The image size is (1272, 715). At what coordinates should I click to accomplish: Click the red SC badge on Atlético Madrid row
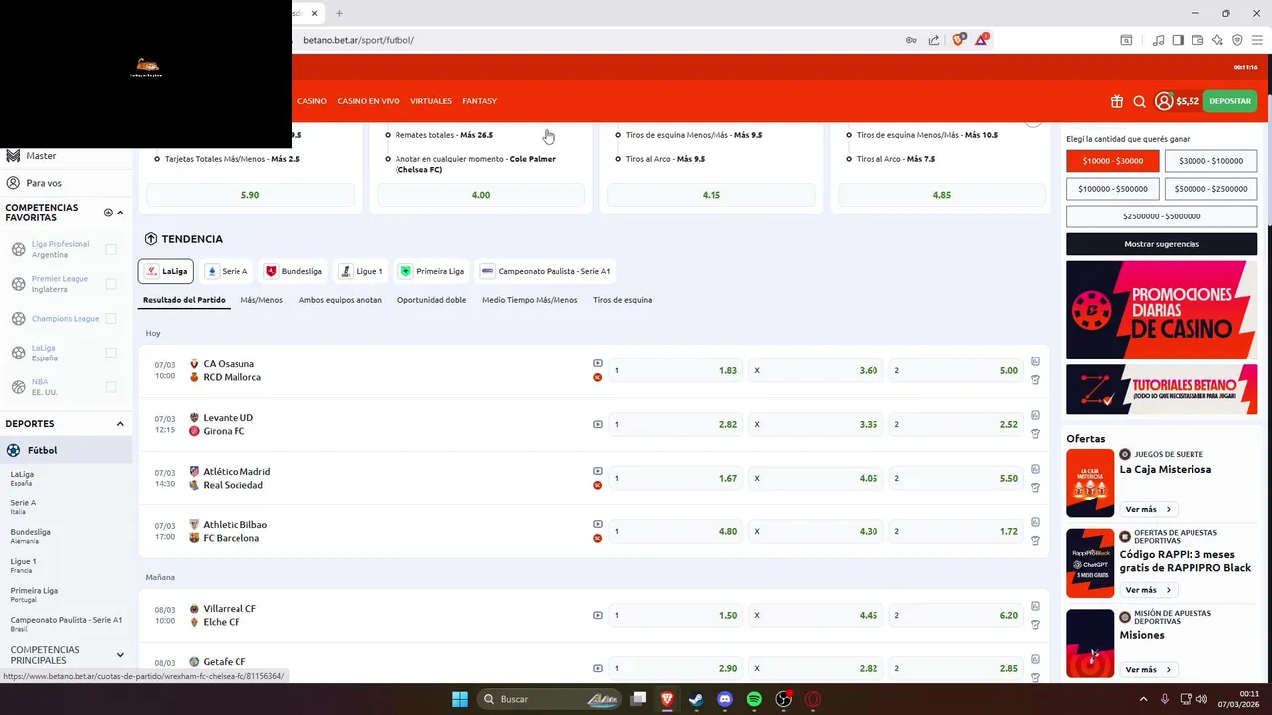tap(598, 485)
